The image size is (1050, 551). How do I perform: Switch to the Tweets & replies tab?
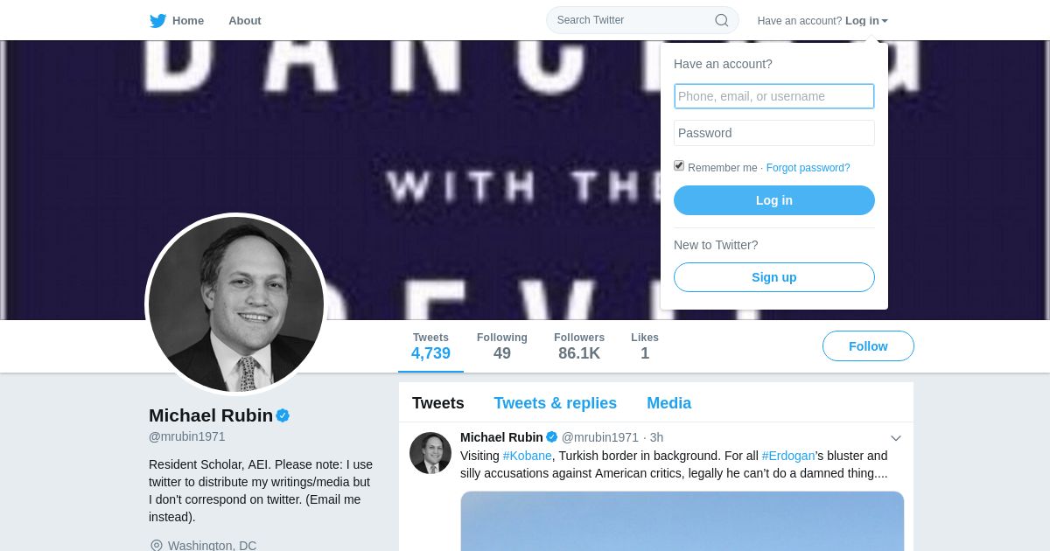(x=555, y=403)
